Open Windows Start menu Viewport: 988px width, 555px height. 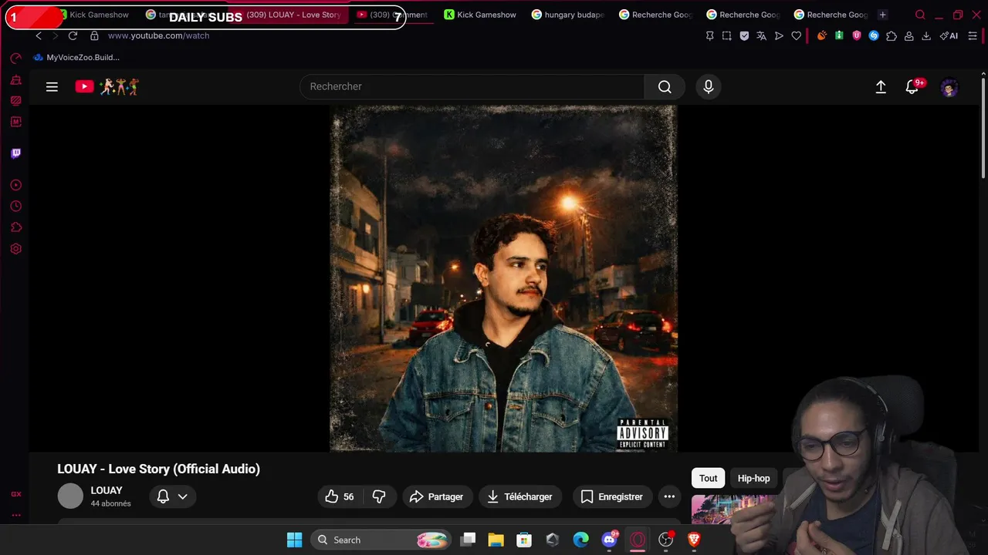[x=294, y=540]
